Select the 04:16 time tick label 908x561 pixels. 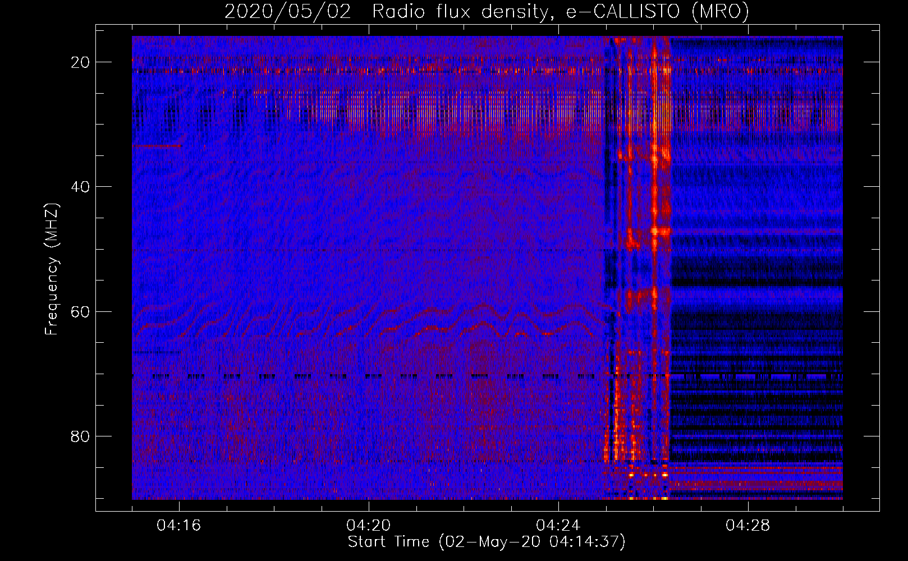(179, 526)
